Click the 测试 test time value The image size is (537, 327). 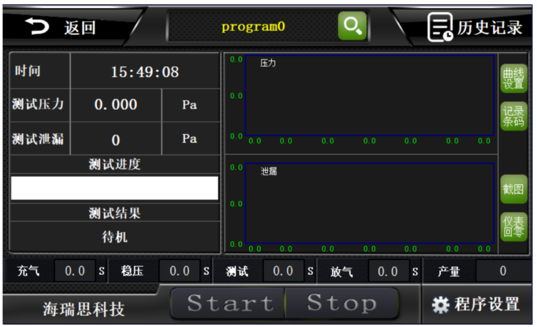(283, 271)
